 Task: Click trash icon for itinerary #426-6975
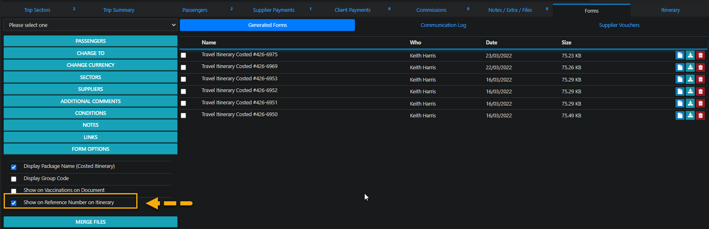coord(700,55)
